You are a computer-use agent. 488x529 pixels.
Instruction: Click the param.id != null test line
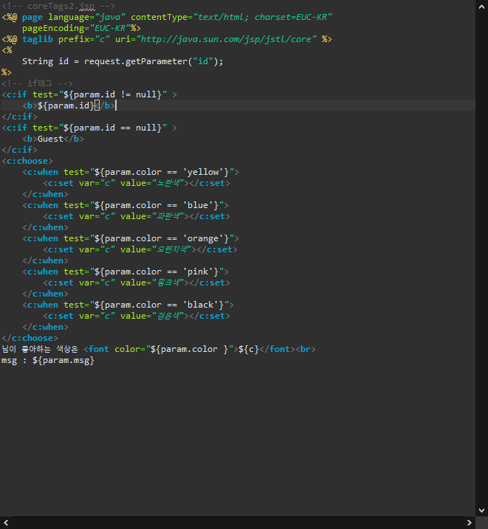89,94
